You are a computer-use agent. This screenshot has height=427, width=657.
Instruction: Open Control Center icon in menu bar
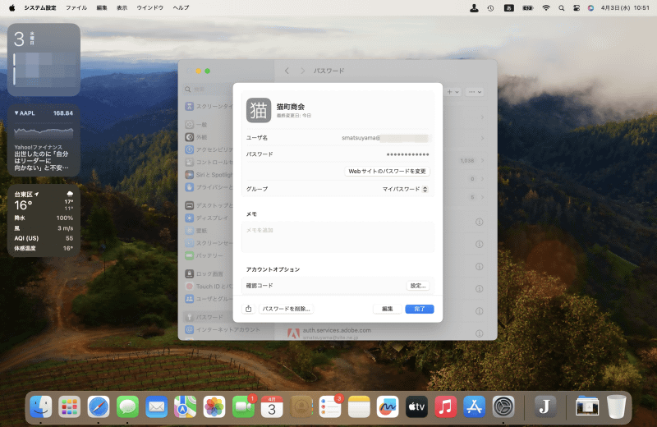point(577,7)
